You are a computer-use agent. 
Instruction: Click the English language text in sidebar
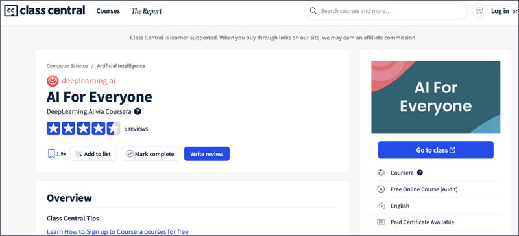pos(400,206)
